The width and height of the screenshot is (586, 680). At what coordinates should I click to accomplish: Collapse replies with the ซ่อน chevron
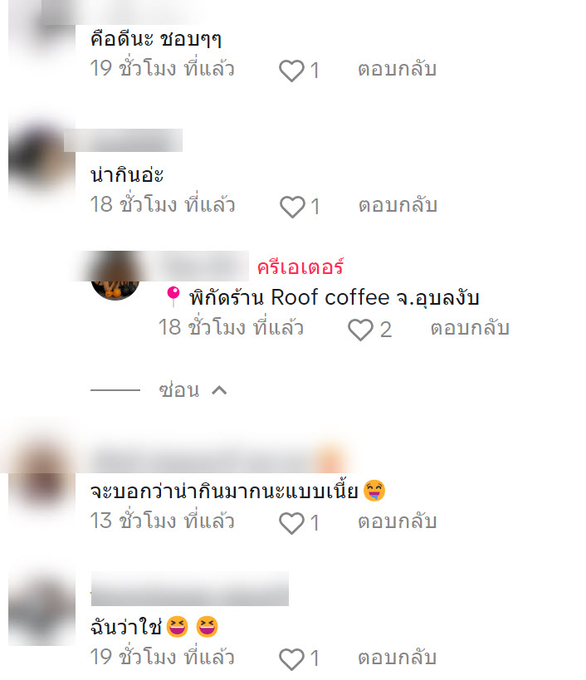[x=219, y=390]
